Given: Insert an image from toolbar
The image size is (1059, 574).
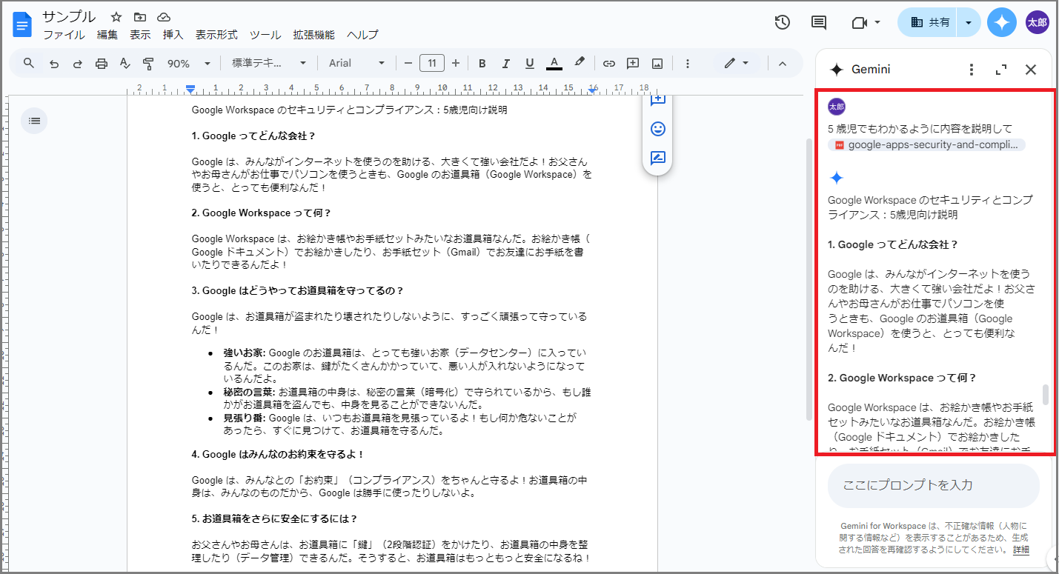Looking at the screenshot, I should point(657,64).
